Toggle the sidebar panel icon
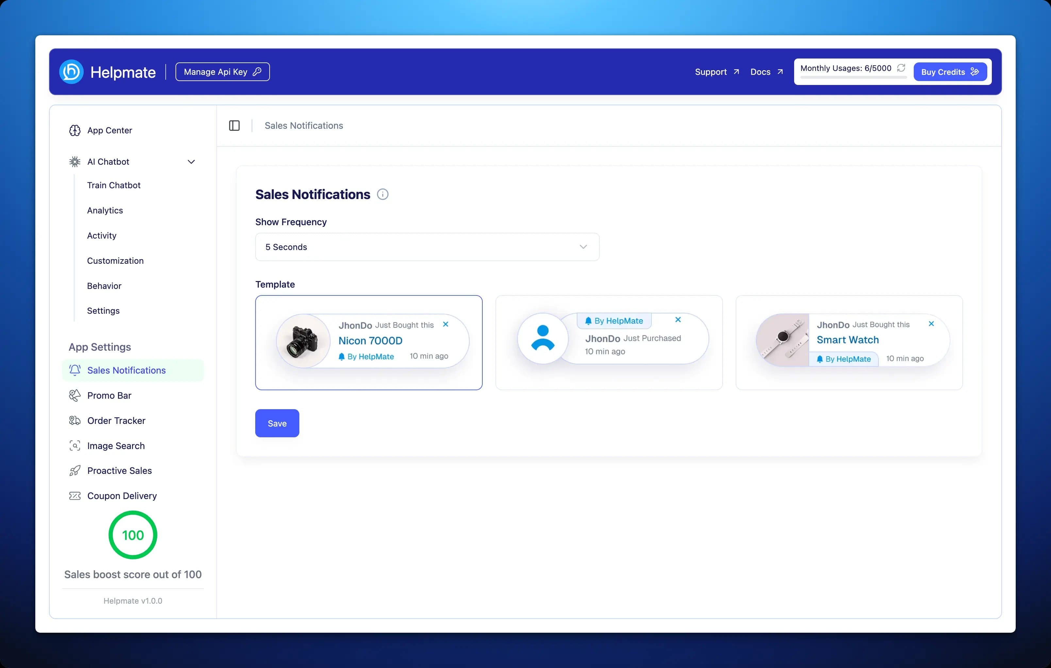Viewport: 1051px width, 668px height. click(x=234, y=126)
